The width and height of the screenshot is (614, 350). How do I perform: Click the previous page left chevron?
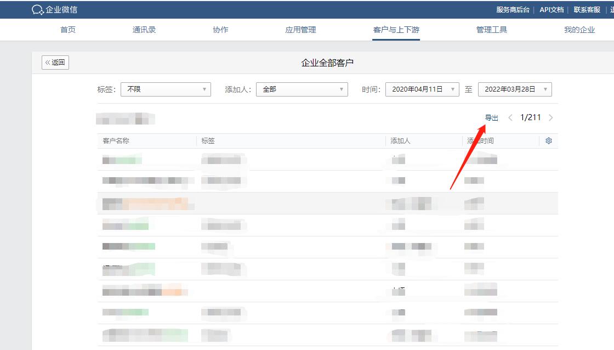[x=511, y=117]
